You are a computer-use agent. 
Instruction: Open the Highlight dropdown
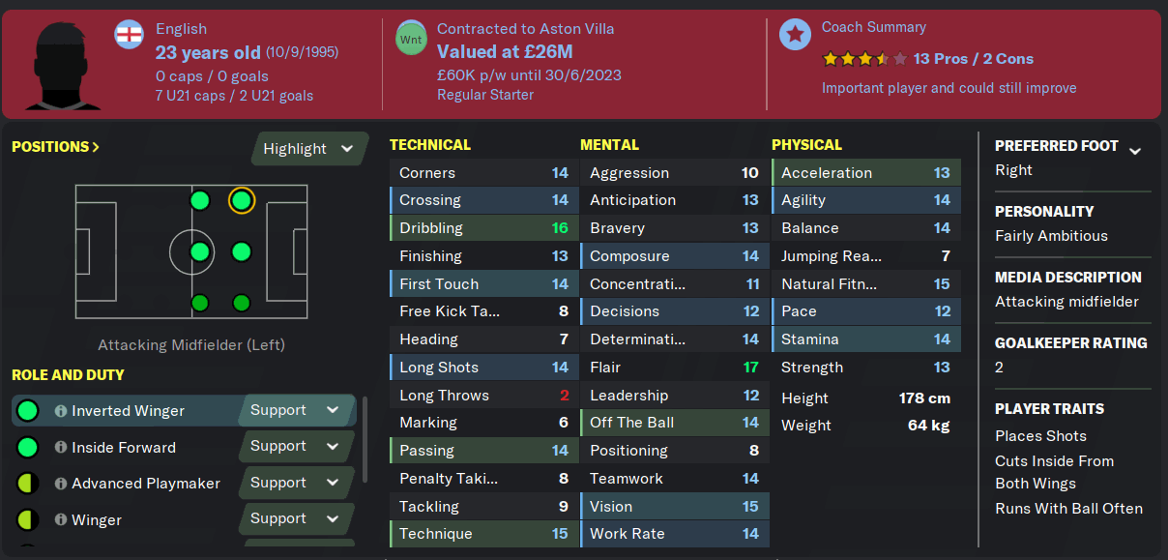[309, 149]
